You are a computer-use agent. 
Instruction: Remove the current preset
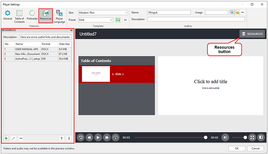[125, 20]
